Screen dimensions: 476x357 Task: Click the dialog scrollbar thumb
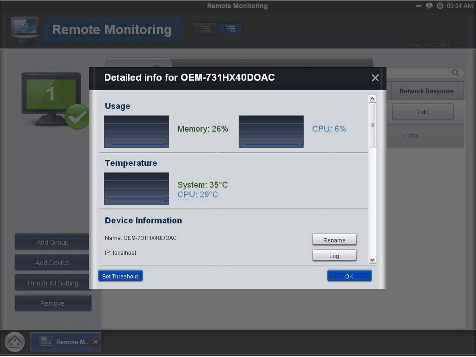click(372, 125)
